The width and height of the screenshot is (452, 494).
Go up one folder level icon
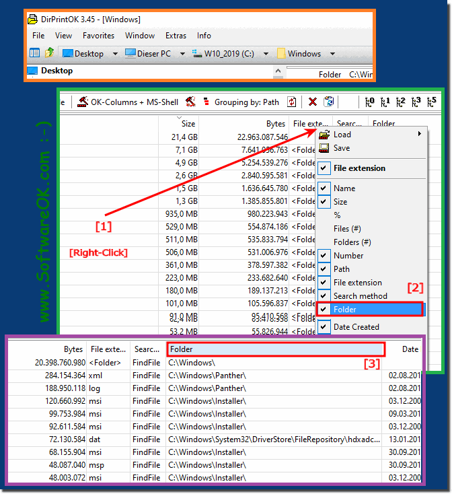pos(49,52)
